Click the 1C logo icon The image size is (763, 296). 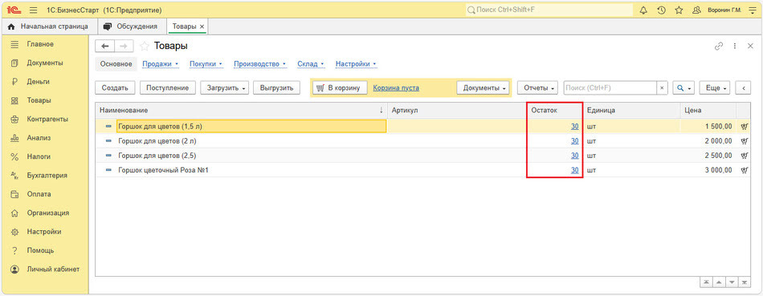(x=14, y=10)
